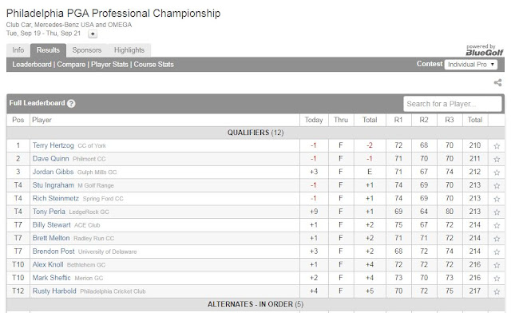The height and width of the screenshot is (313, 511).
Task: Switch to the Sponsors tab
Action: (x=87, y=50)
